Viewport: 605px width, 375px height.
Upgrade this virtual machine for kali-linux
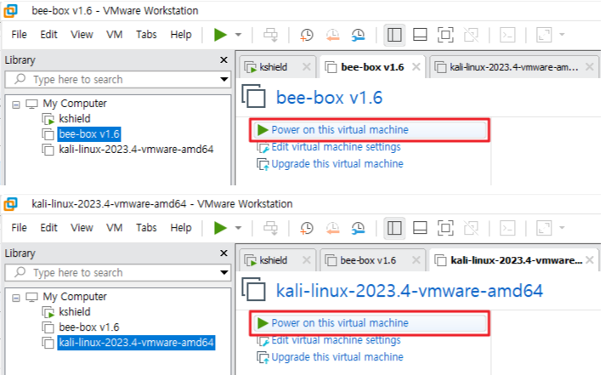click(x=336, y=357)
